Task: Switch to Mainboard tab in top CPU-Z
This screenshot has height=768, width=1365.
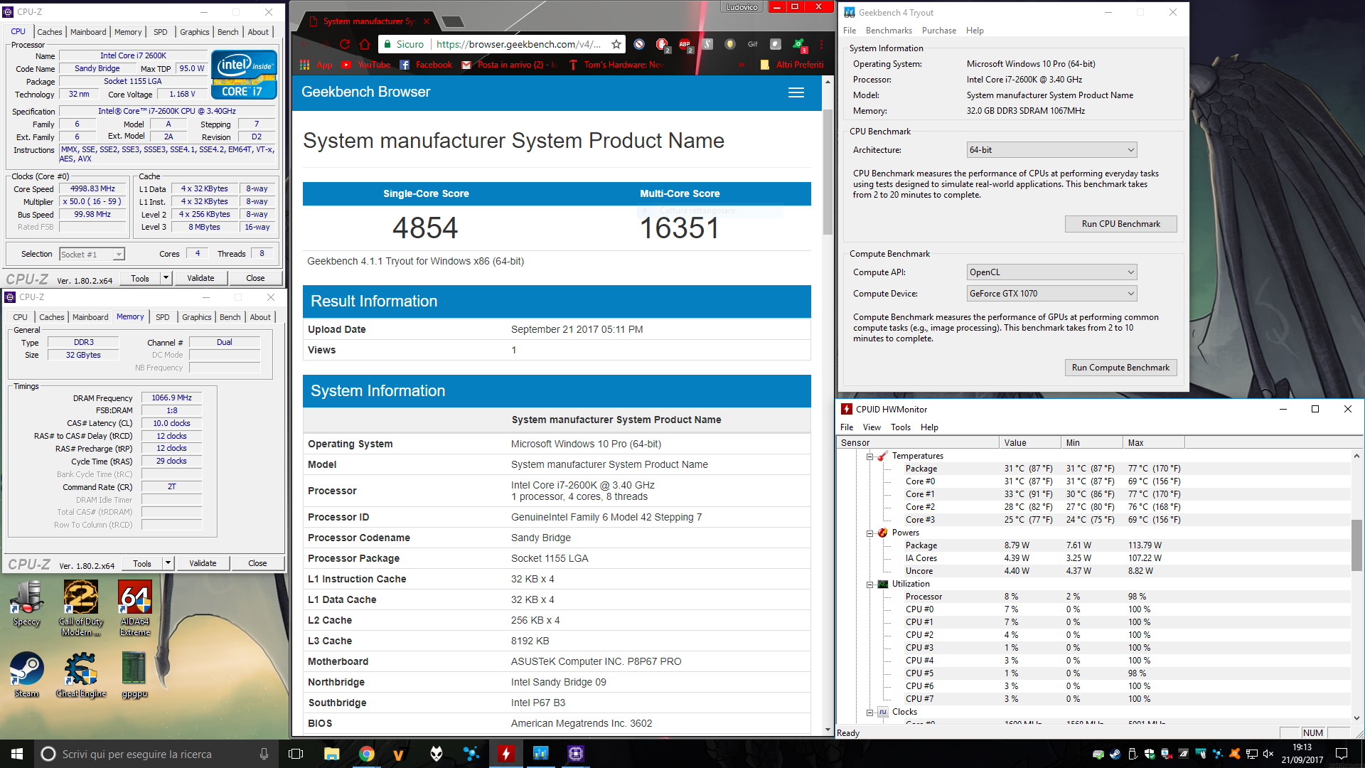Action: pyautogui.click(x=88, y=32)
